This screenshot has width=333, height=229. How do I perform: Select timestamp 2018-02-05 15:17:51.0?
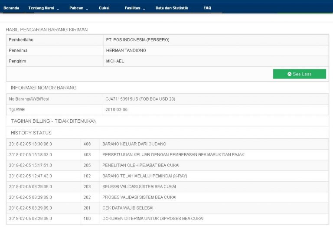30,165
